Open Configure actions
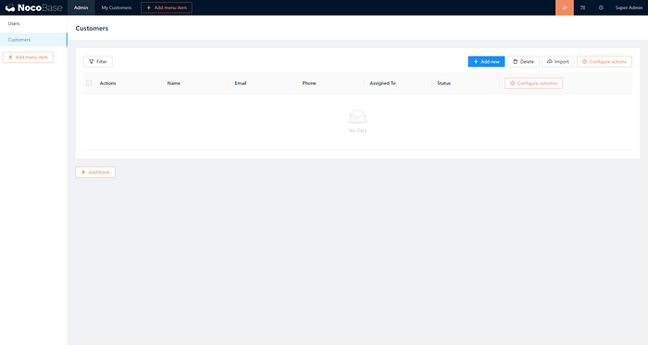Viewport: 648px width, 345px height. (604, 61)
